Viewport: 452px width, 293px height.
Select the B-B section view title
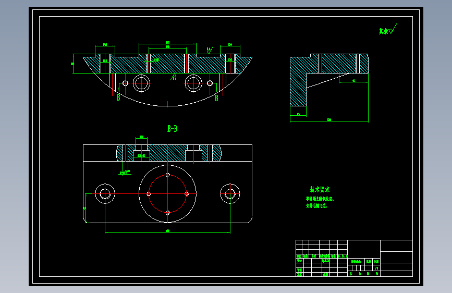[x=173, y=129]
